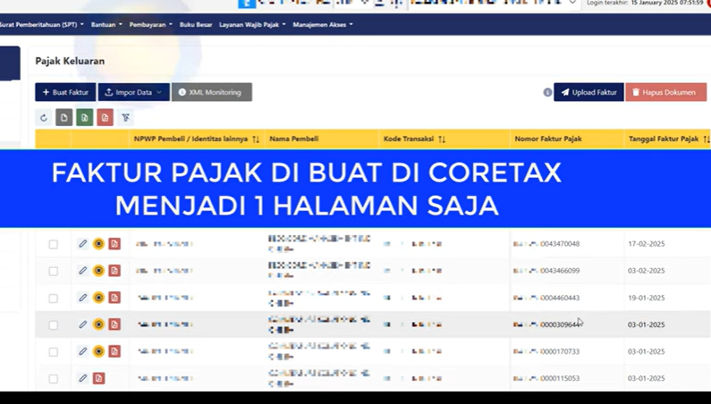Click the gray document export icon
The image size is (711, 404).
point(63,118)
